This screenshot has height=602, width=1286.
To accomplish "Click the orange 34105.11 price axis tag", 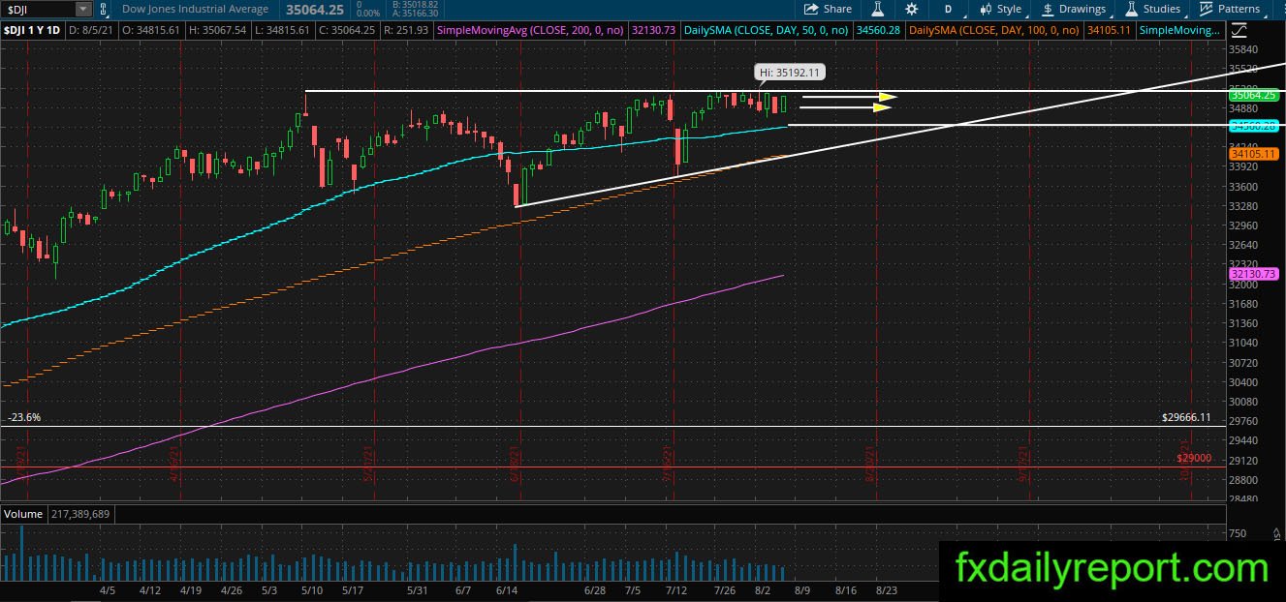I will point(1253,154).
